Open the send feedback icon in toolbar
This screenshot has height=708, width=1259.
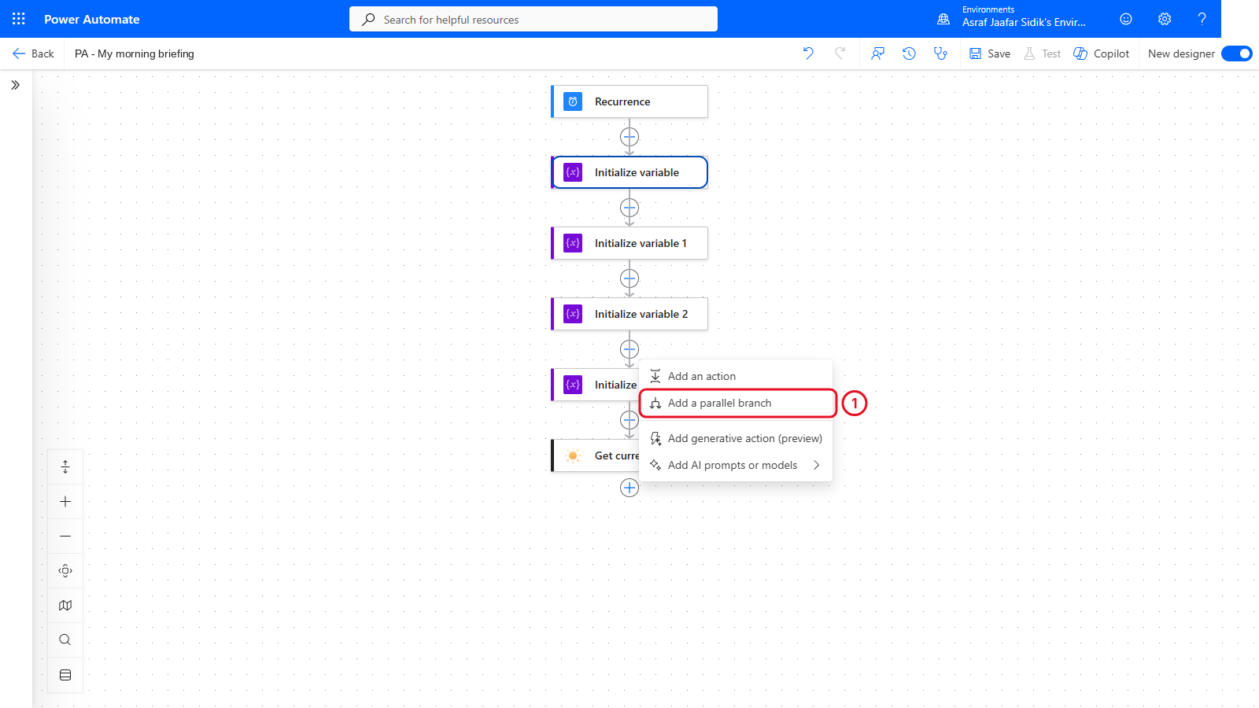(878, 53)
